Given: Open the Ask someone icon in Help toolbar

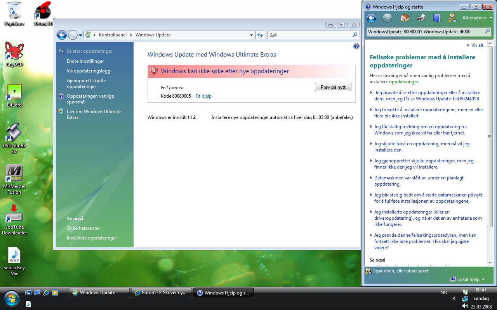Looking at the screenshot, I should pyautogui.click(x=452, y=18).
